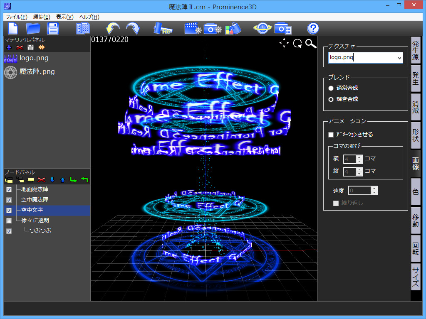Open the 編集 menu

pyautogui.click(x=42, y=17)
